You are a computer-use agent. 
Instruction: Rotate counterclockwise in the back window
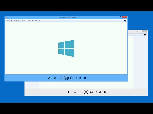[x=96, y=92]
